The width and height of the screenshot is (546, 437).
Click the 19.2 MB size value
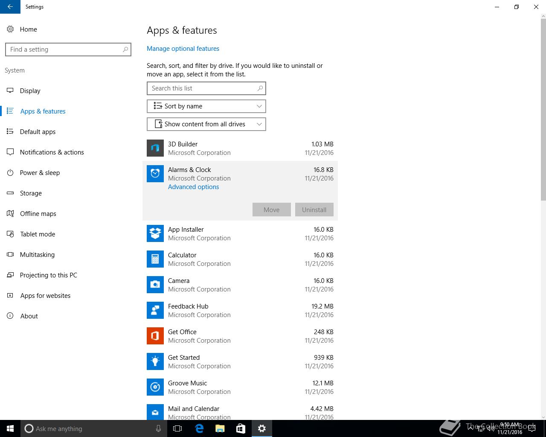tap(322, 306)
